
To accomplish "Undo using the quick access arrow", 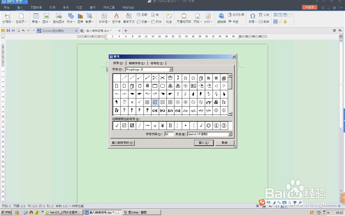I will click(23, 30).
